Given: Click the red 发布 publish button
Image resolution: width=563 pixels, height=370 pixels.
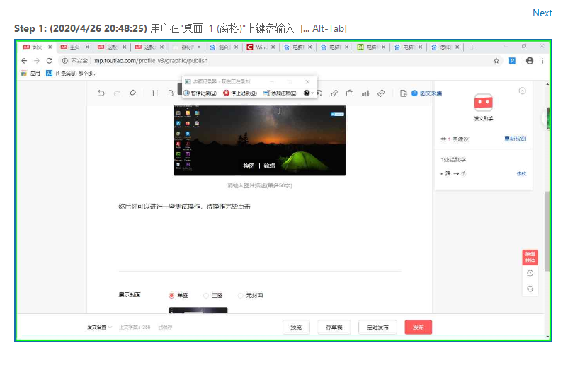Looking at the screenshot, I should [419, 327].
